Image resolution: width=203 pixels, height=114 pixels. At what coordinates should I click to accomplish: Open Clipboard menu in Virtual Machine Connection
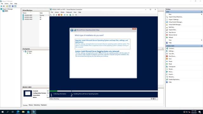tap(69, 12)
